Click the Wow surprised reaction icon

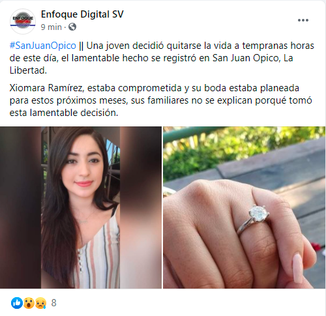(x=29, y=303)
